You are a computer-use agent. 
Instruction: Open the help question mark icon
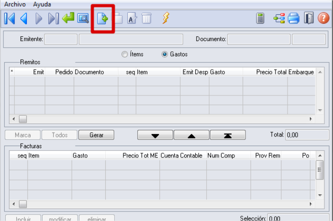323,18
